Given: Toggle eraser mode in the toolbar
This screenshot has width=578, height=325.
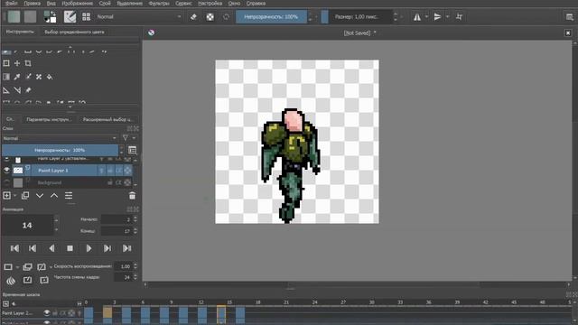Looking at the screenshot, I should coord(193,16).
